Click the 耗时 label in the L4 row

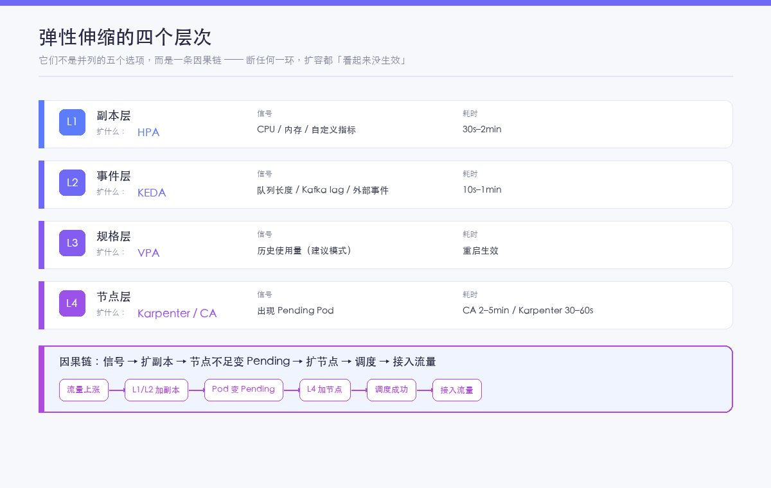470,295
